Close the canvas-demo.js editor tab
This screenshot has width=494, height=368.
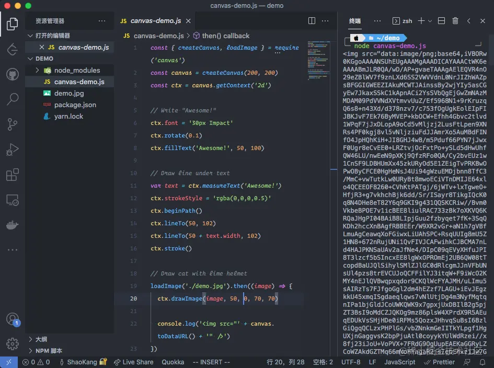point(188,21)
